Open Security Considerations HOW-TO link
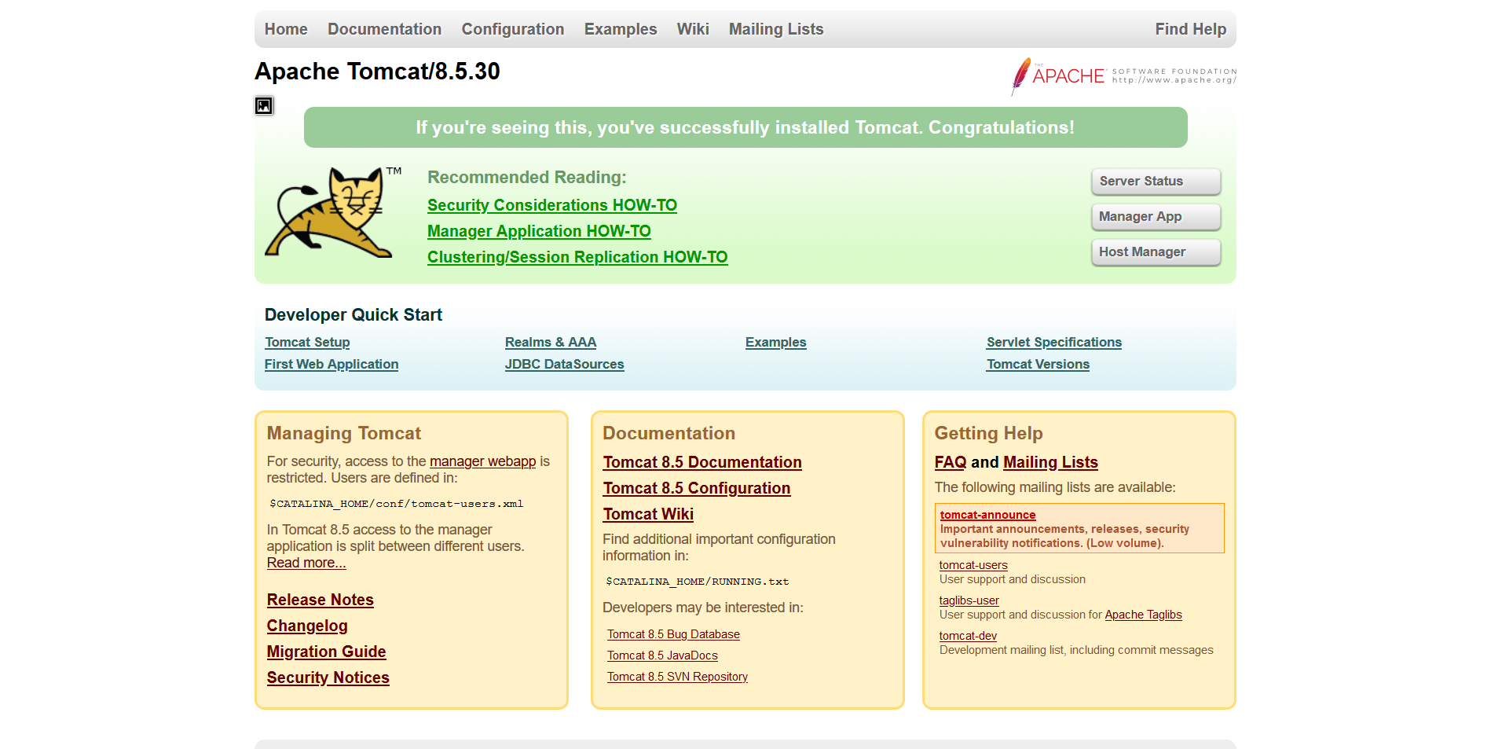The width and height of the screenshot is (1491, 749). 551,205
